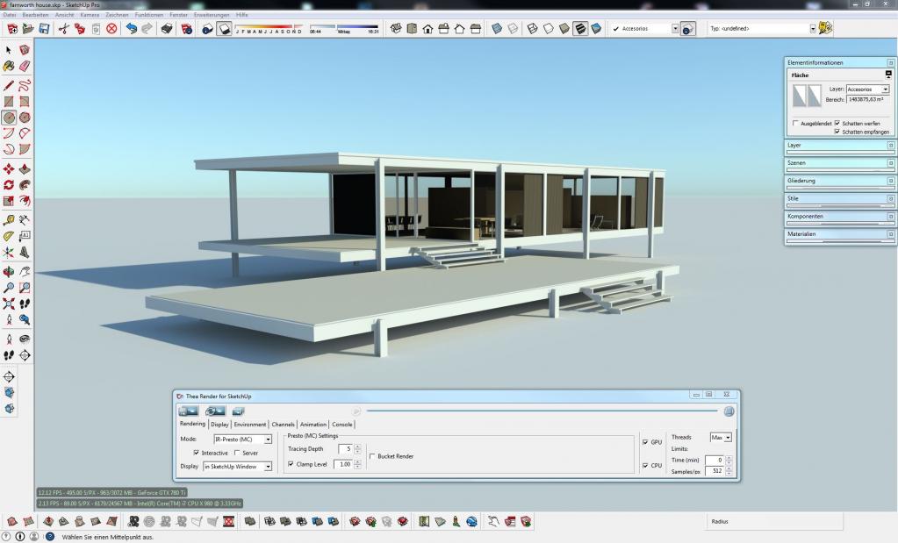The image size is (898, 543).
Task: Click the Tracing Depth value field
Action: click(x=345, y=449)
